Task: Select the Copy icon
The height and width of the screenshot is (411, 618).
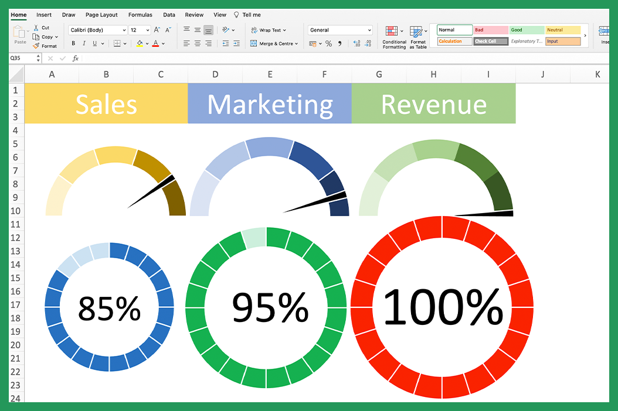Action: pos(35,36)
